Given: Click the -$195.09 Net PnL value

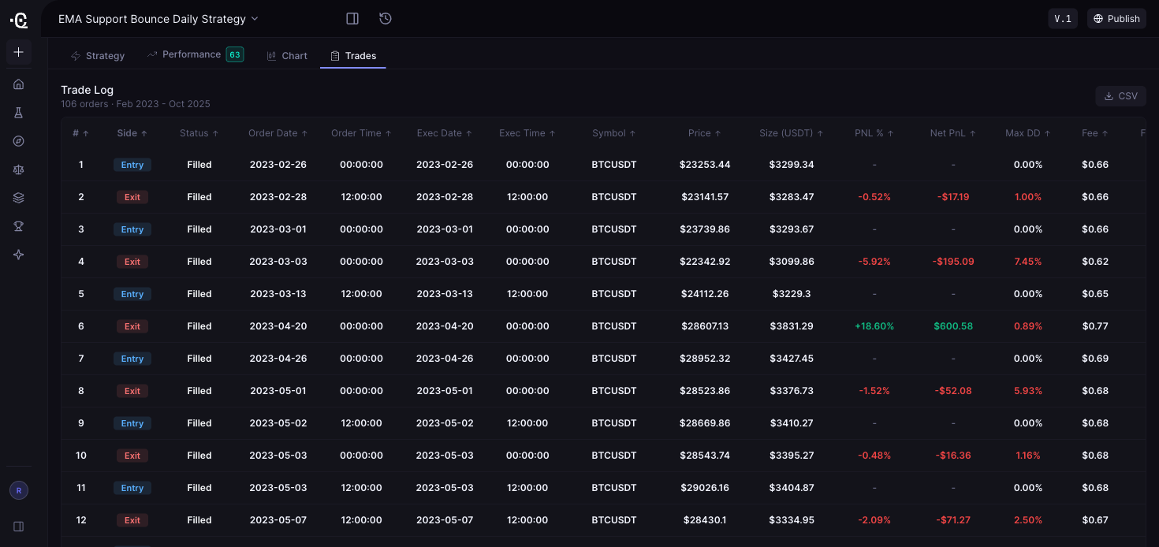Looking at the screenshot, I should coord(953,262).
